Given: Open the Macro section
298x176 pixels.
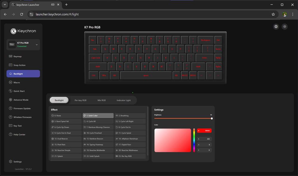Looking at the screenshot, I should click(x=23, y=82).
